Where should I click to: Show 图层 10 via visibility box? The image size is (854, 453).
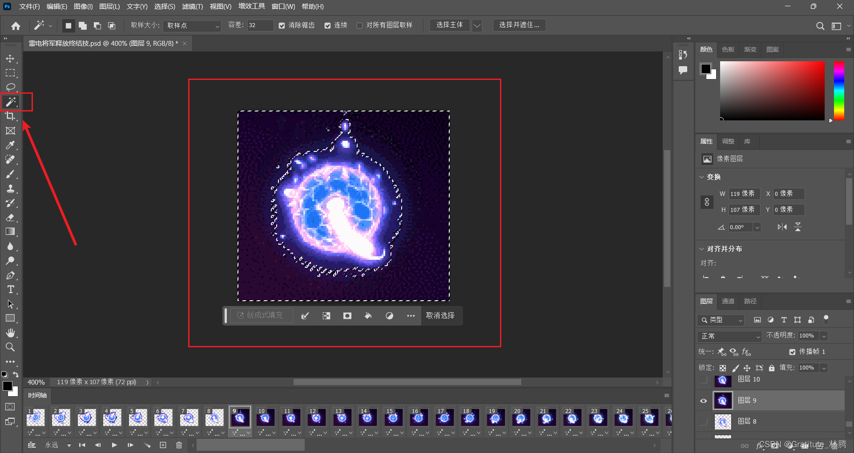704,380
